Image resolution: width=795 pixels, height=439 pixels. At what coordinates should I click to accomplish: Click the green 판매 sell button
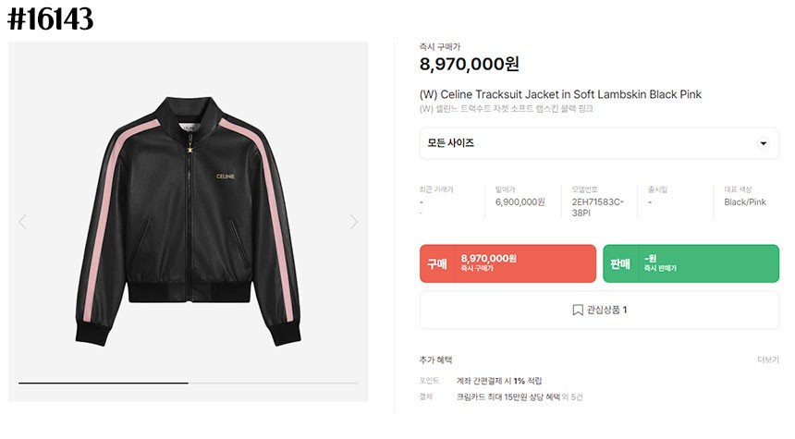click(x=691, y=263)
